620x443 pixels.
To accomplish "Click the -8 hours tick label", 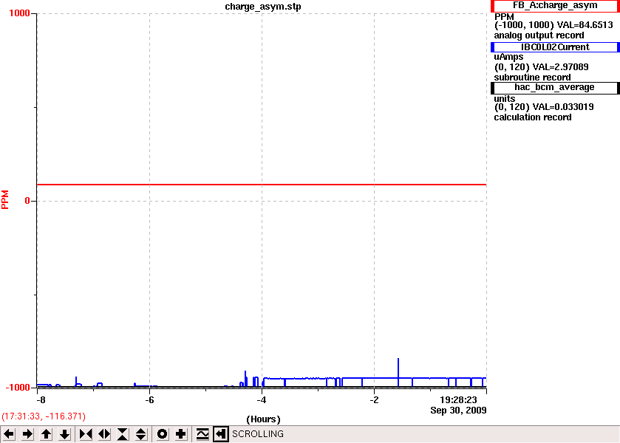I will tap(41, 400).
